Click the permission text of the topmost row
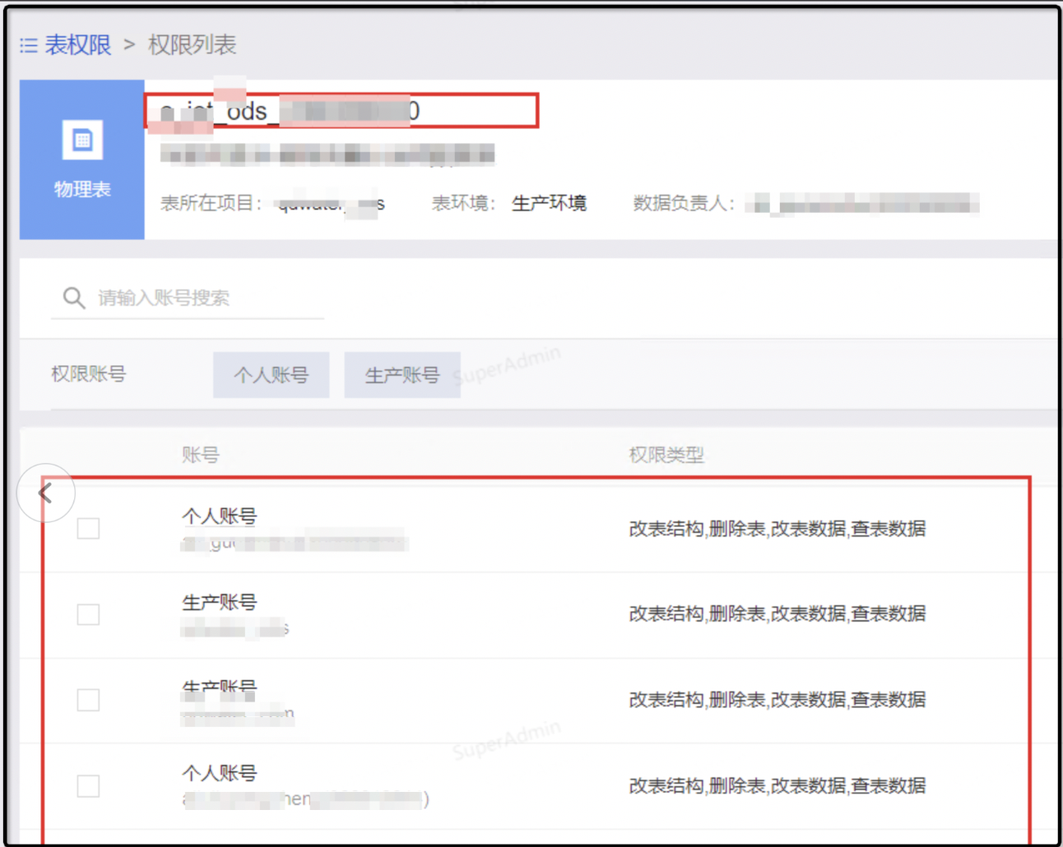The width and height of the screenshot is (1063, 847). click(x=777, y=529)
